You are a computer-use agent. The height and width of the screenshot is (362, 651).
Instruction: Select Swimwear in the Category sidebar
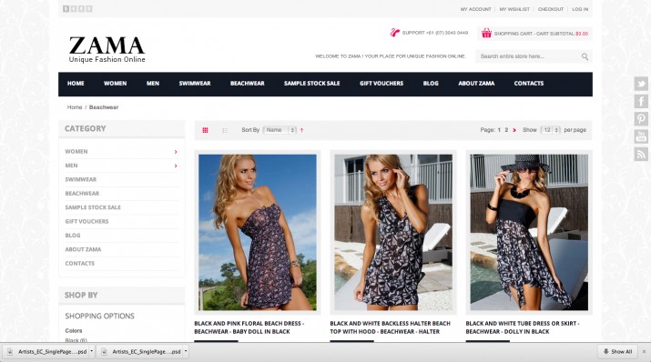[80, 179]
